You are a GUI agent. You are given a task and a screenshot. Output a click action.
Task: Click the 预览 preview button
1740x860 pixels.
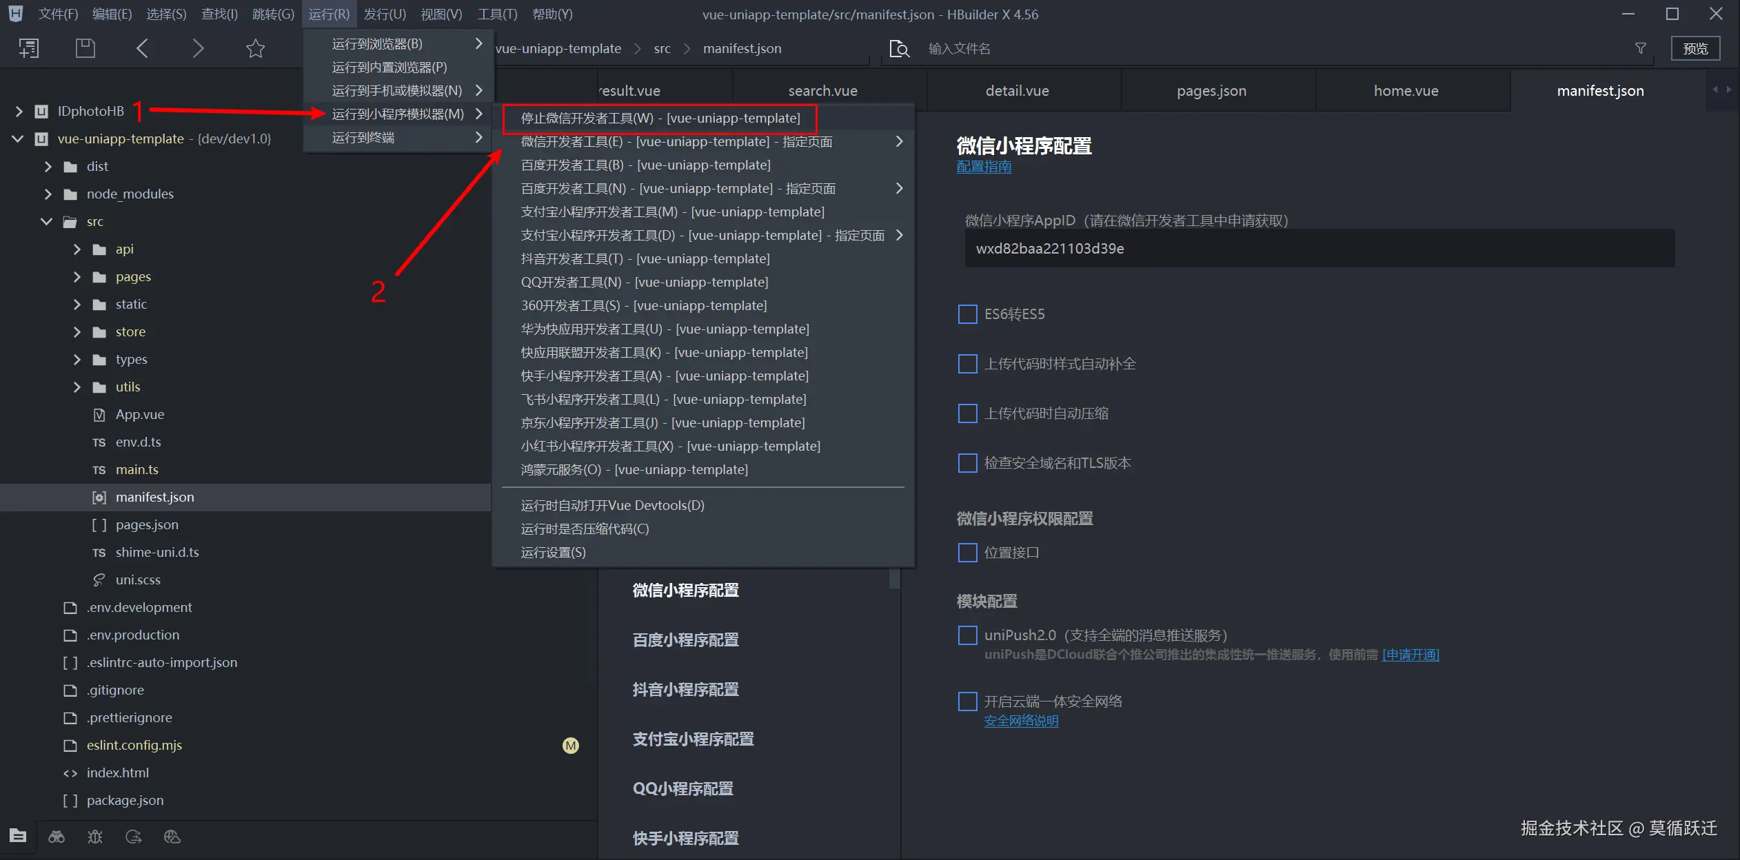(1695, 49)
